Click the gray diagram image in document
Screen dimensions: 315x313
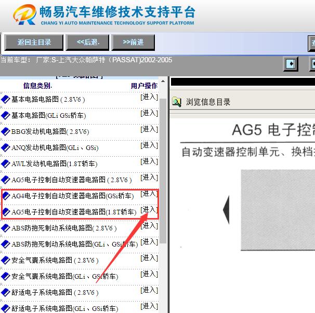click(278, 210)
